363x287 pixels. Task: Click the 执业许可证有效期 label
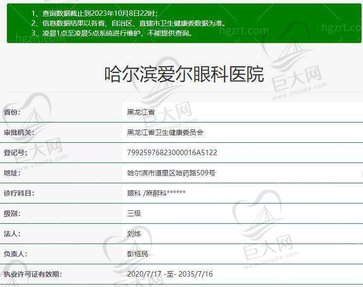click(x=33, y=274)
